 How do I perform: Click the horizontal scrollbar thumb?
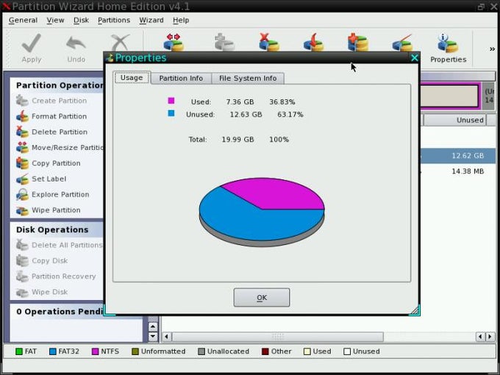(277, 337)
